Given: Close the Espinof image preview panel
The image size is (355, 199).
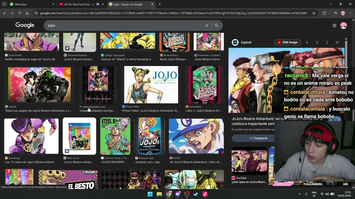Looking at the screenshot, I should pyautogui.click(x=337, y=42).
